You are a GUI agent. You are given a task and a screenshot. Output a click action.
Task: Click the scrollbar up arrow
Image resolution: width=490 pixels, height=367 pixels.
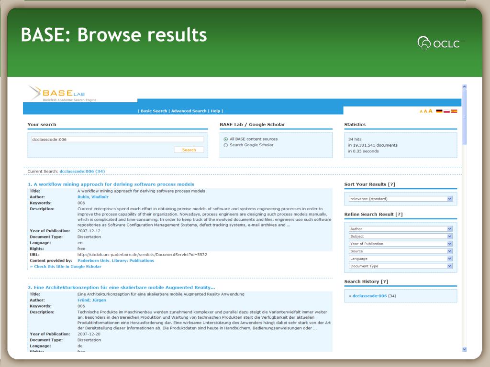(x=464, y=87)
